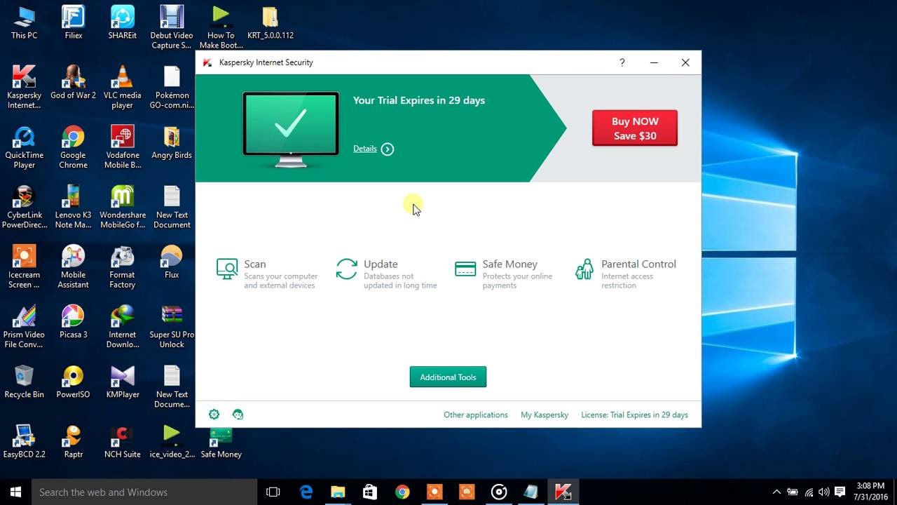This screenshot has width=897, height=505.
Task: Select Super SU Pro Unlock archive icon
Action: pos(171,327)
